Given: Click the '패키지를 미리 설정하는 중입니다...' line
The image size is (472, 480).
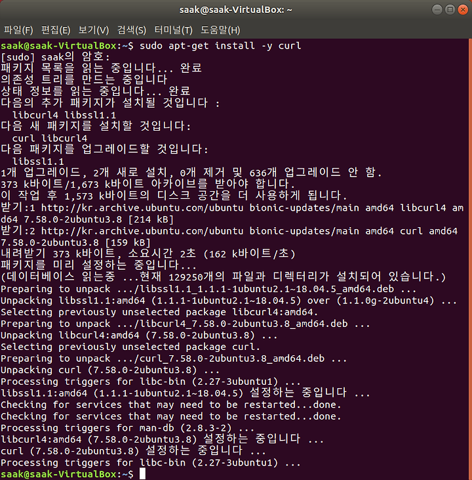Looking at the screenshot, I should click(x=98, y=265).
